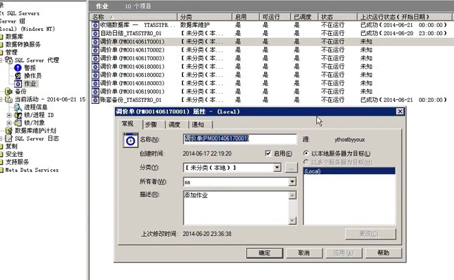Click the 名称 name input field

[x=240, y=139]
